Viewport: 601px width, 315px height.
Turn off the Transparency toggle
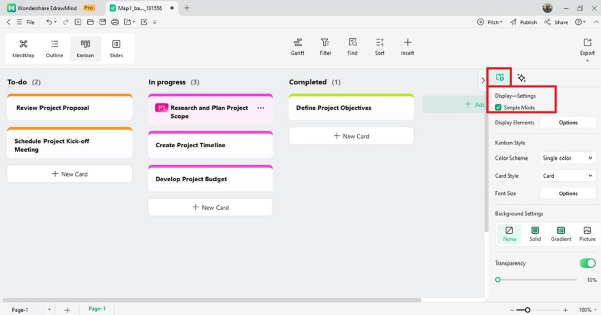(x=587, y=263)
